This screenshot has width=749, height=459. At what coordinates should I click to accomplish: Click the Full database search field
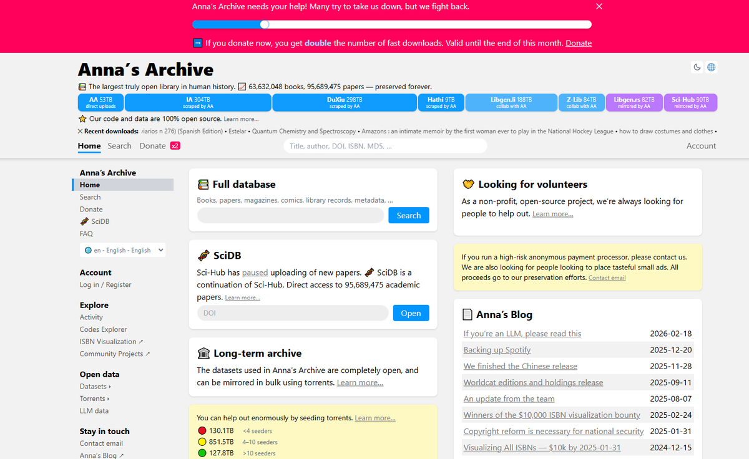pyautogui.click(x=290, y=215)
